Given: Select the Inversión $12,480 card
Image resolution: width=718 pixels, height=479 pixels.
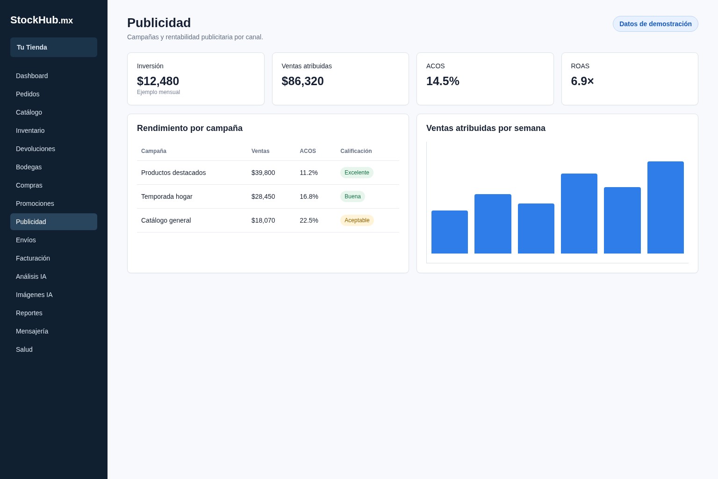Looking at the screenshot, I should 196,79.
